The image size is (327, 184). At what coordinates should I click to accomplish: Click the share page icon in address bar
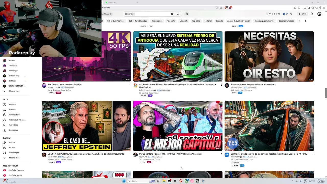tap(221, 8)
